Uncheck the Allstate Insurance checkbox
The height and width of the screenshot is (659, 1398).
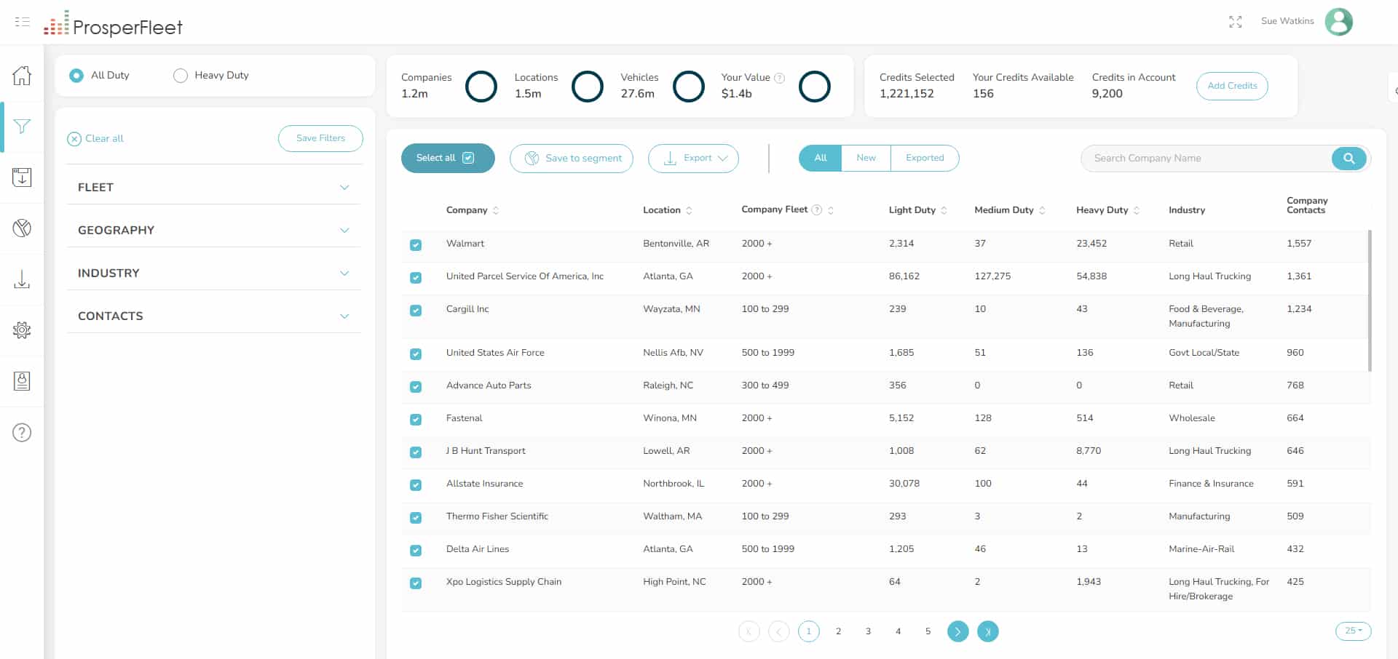point(416,485)
